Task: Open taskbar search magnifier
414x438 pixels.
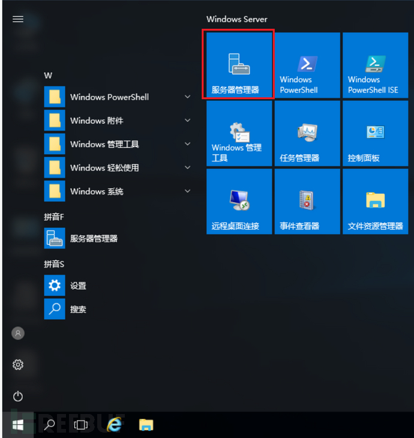Action: [x=50, y=425]
